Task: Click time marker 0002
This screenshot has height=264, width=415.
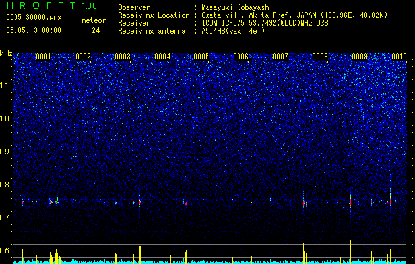Action: 83,57
